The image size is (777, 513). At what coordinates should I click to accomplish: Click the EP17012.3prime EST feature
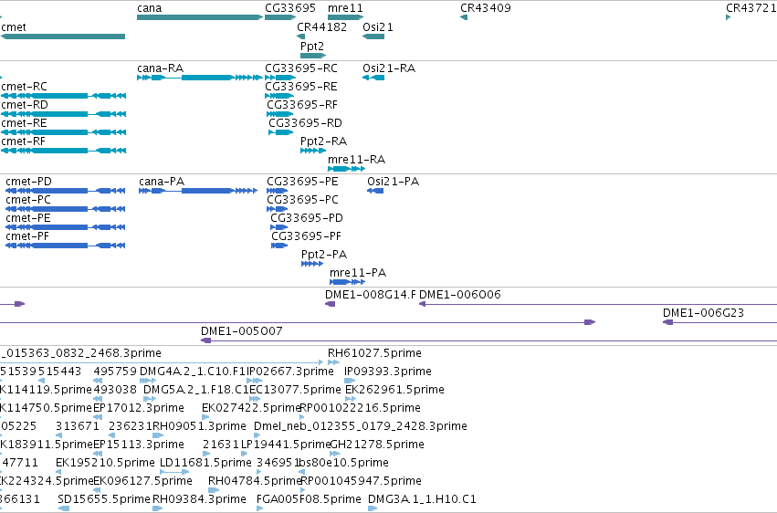click(x=98, y=417)
